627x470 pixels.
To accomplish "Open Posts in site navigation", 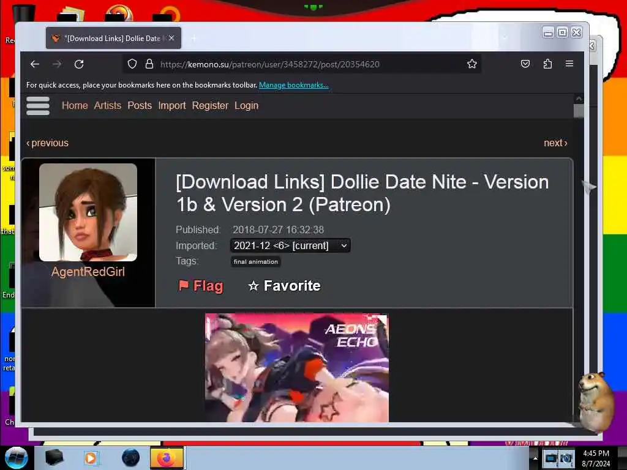I will (140, 105).
